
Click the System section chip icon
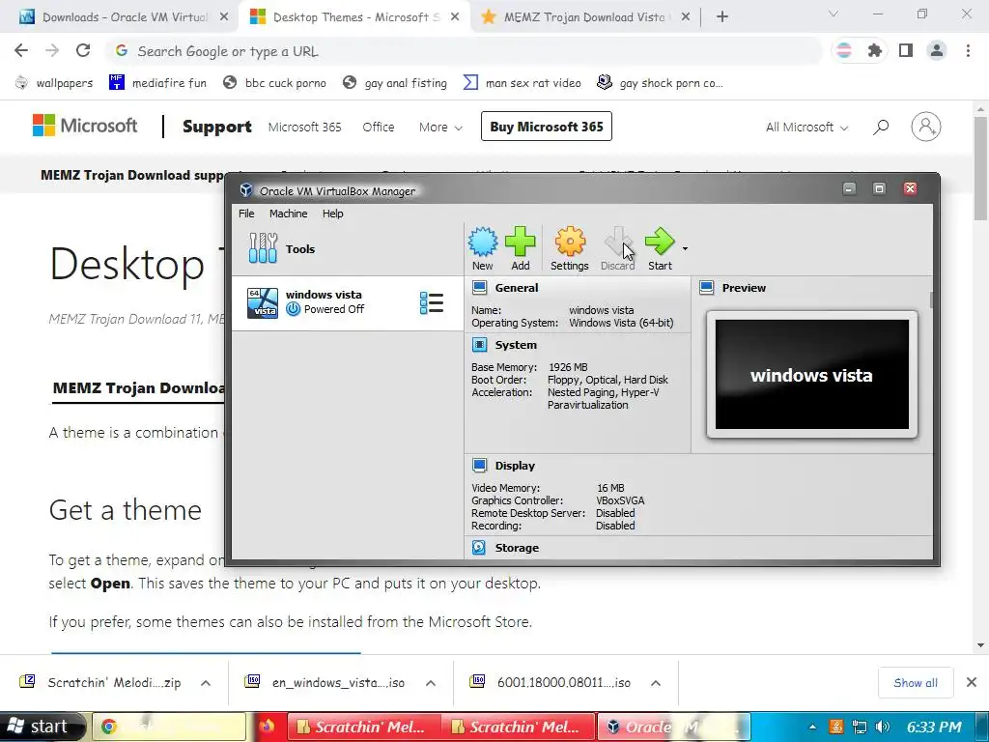coord(479,345)
